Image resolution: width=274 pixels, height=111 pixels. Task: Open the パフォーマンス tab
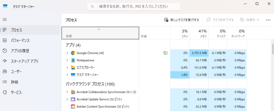point(20,41)
